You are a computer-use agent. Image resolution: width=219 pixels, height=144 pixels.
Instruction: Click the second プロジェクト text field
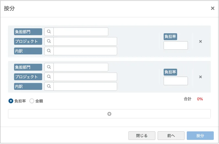85,77
